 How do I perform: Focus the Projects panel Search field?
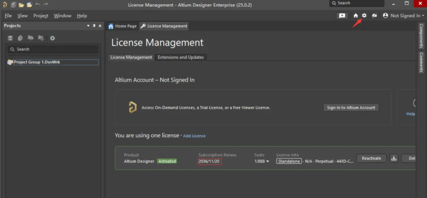[x=53, y=49]
